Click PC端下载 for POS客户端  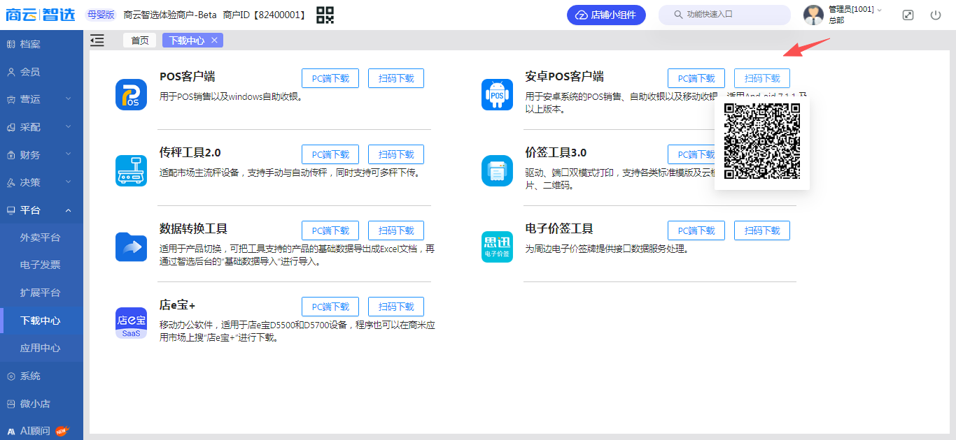(x=330, y=78)
